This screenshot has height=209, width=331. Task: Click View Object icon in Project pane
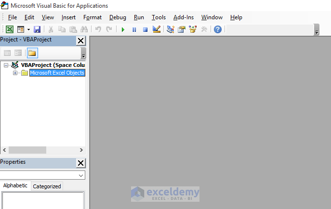tap(18, 53)
